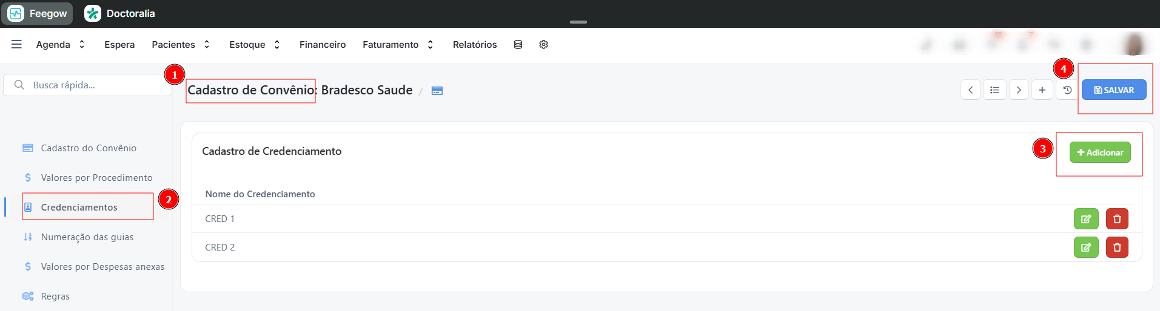
Task: Open the Espera menu item
Action: pyautogui.click(x=119, y=45)
